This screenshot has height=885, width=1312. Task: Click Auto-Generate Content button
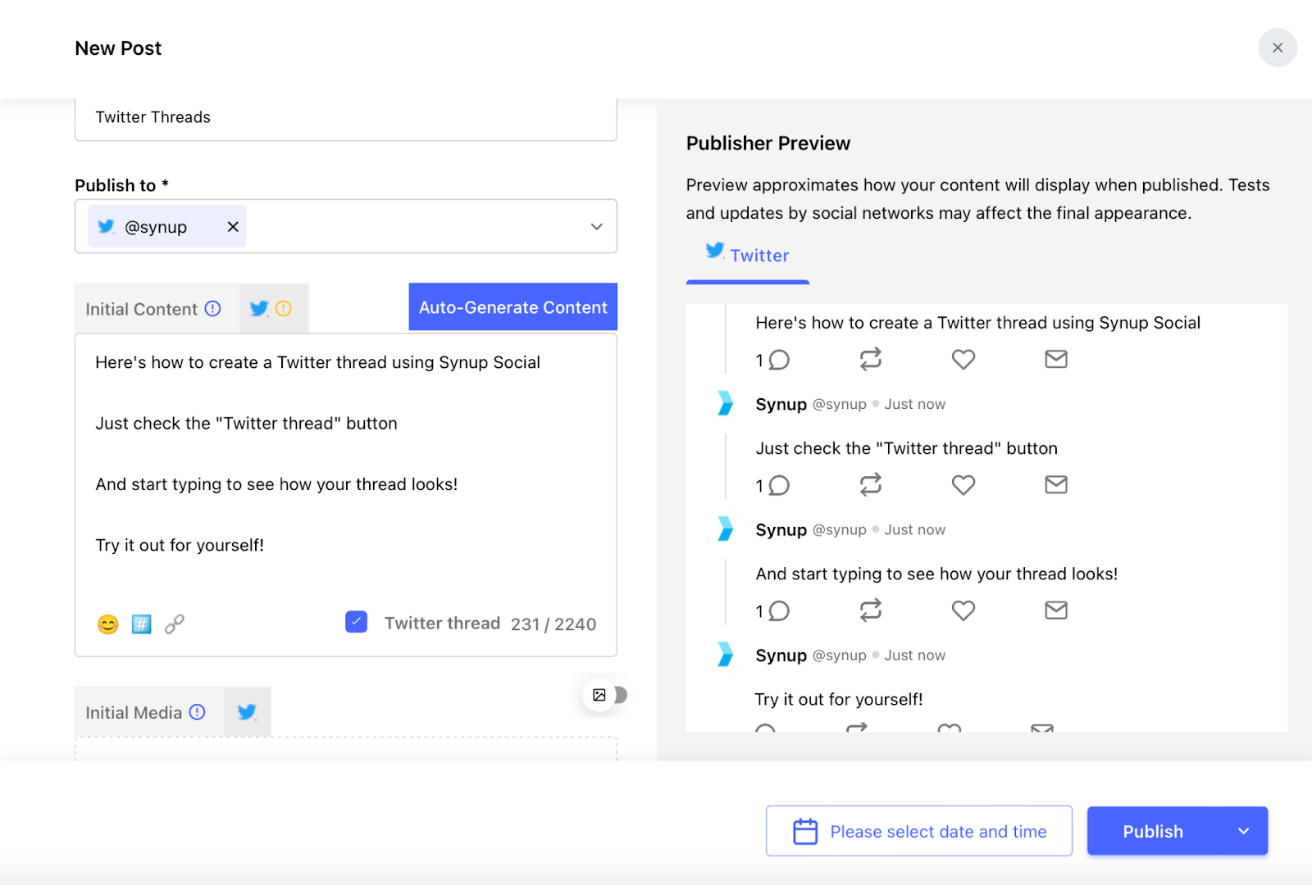(x=512, y=307)
